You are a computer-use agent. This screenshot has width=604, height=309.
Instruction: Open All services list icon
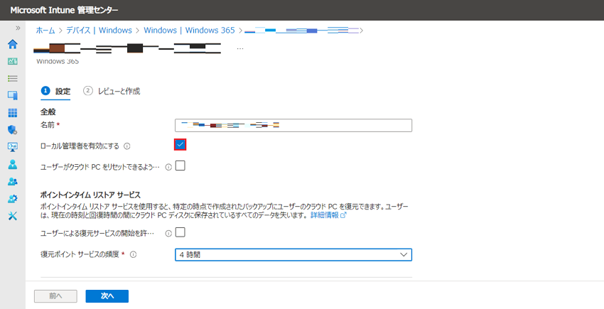coord(12,78)
